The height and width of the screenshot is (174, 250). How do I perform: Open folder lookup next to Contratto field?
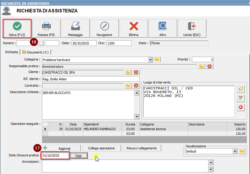tap(128, 86)
